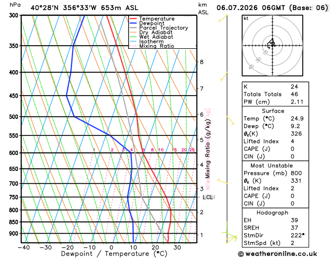
Task: Click the Lifted Index value 4 under Surface
Action: point(292,141)
